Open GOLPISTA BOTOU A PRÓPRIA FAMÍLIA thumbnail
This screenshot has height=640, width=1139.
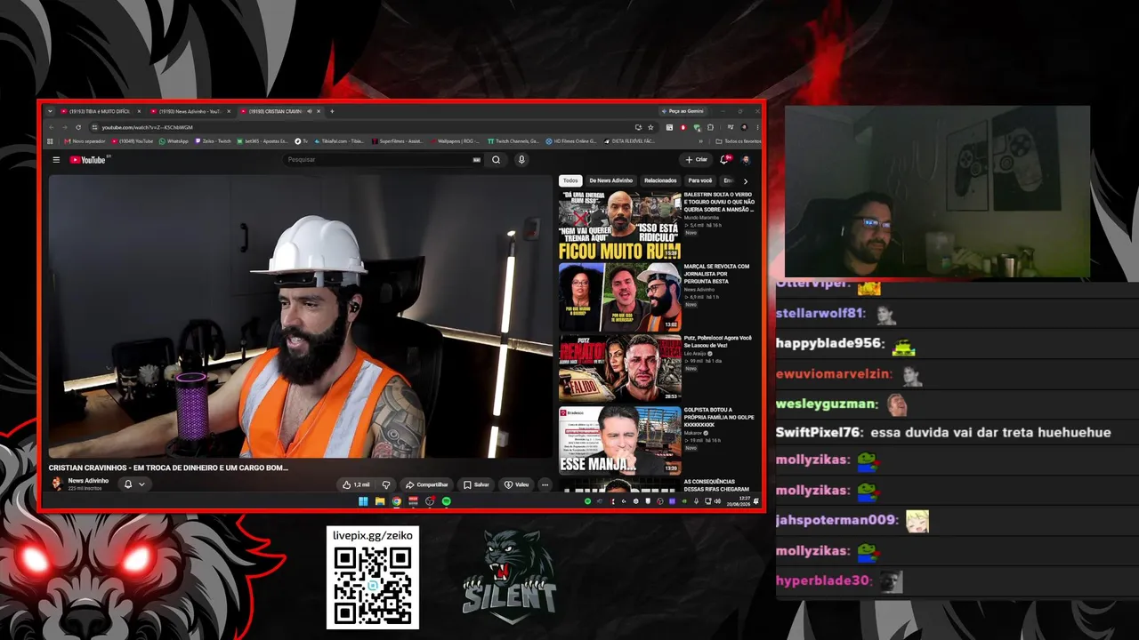pos(619,440)
